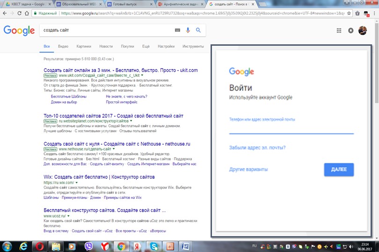This screenshot has width=379, height=252.
Task: Open the browser home page
Action: click(27, 13)
